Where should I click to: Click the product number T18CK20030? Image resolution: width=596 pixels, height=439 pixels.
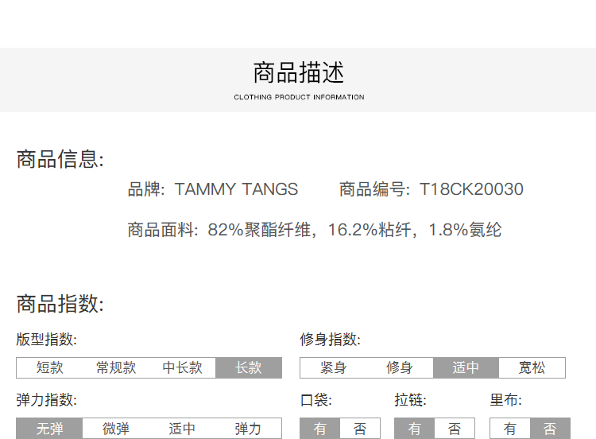pos(471,189)
